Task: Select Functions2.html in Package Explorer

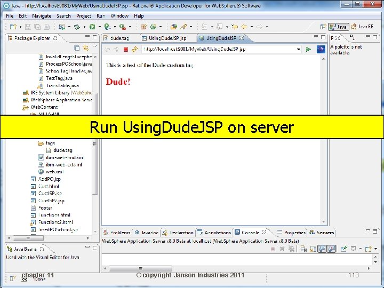Action: coord(55,222)
